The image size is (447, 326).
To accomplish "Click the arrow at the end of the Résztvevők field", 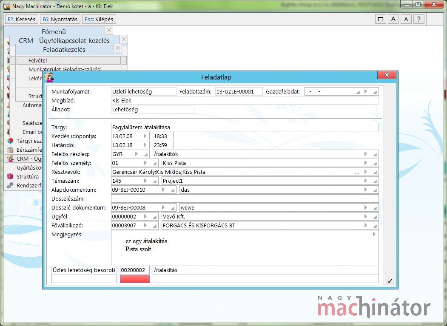I will coord(366,172).
